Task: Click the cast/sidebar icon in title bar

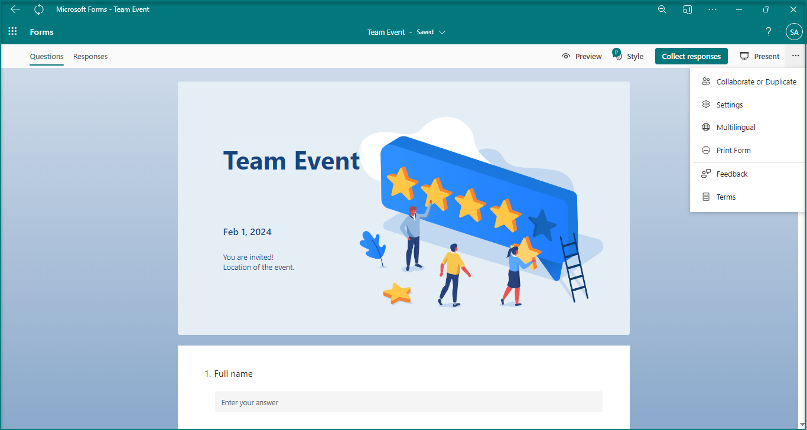Action: pos(687,9)
